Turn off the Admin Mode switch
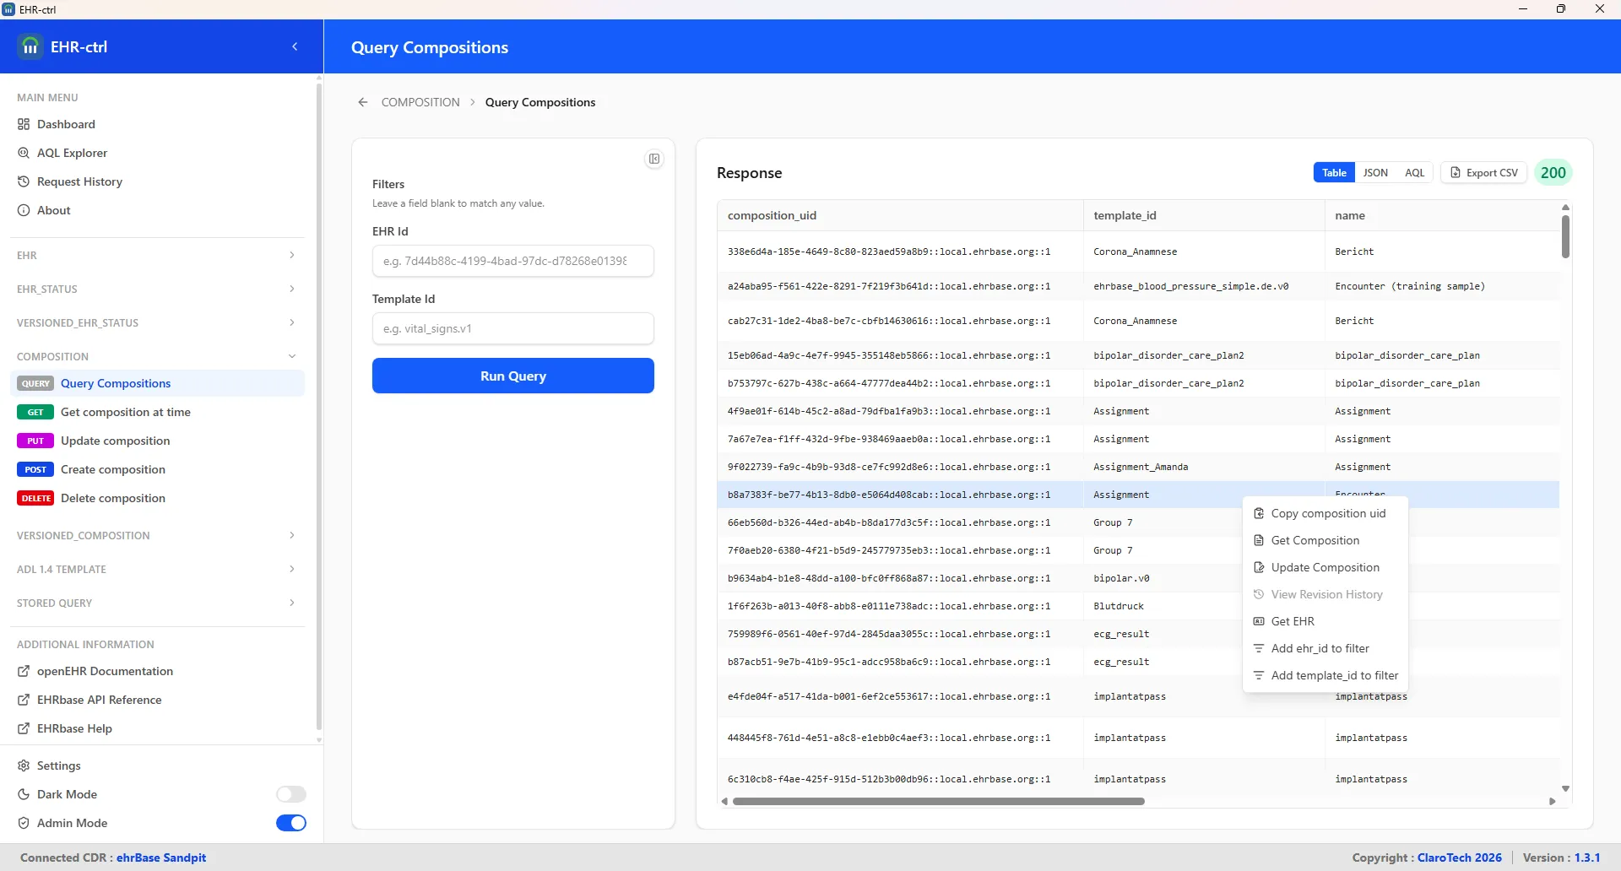Image resolution: width=1621 pixels, height=871 pixels. click(x=291, y=823)
